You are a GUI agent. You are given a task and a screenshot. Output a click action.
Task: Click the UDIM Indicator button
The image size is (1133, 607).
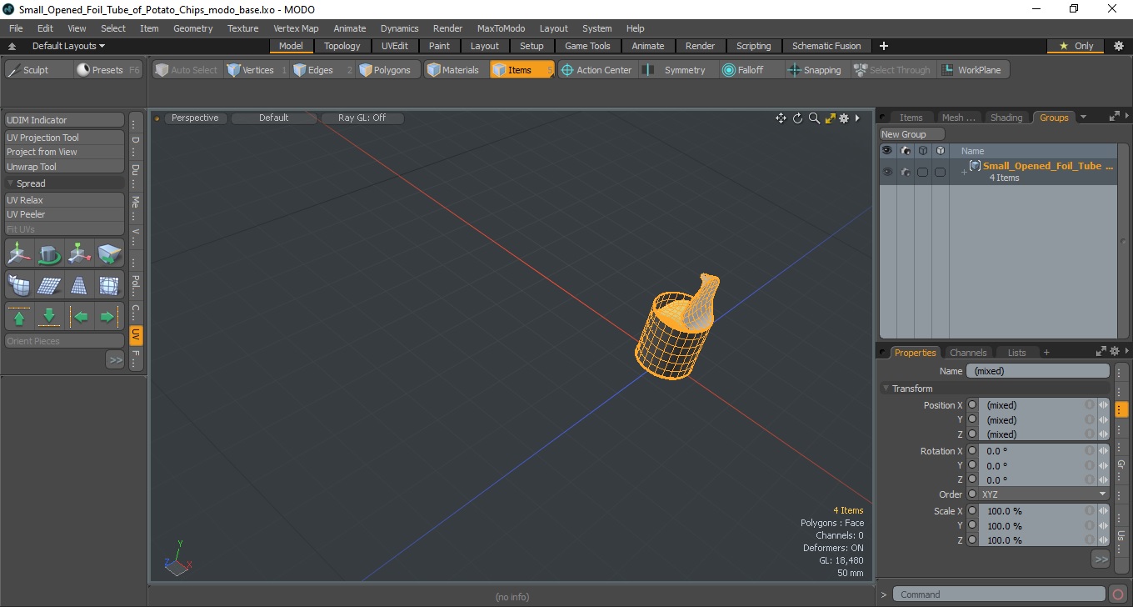coord(65,120)
